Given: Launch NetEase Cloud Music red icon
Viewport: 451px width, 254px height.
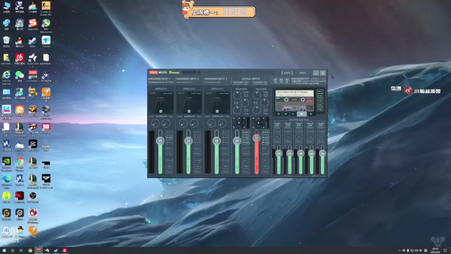Looking at the screenshot, I should click(19, 58).
